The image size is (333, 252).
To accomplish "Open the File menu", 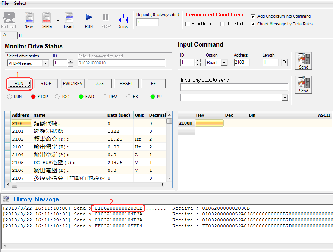I will point(5,3).
